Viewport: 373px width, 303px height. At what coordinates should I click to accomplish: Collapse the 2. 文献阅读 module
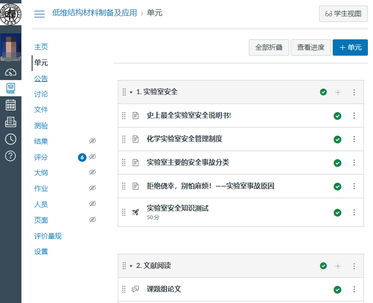click(130, 266)
